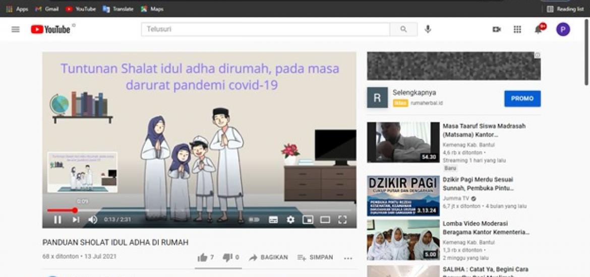Viewport: 590px width, 277px height.
Task: Switch to miniplayer mode
Action: point(308,220)
